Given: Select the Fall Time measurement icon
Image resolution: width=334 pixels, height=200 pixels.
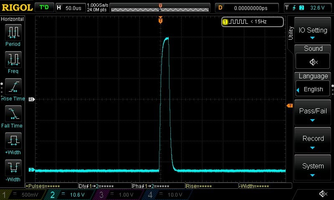Looking at the screenshot, I should pyautogui.click(x=13, y=113).
